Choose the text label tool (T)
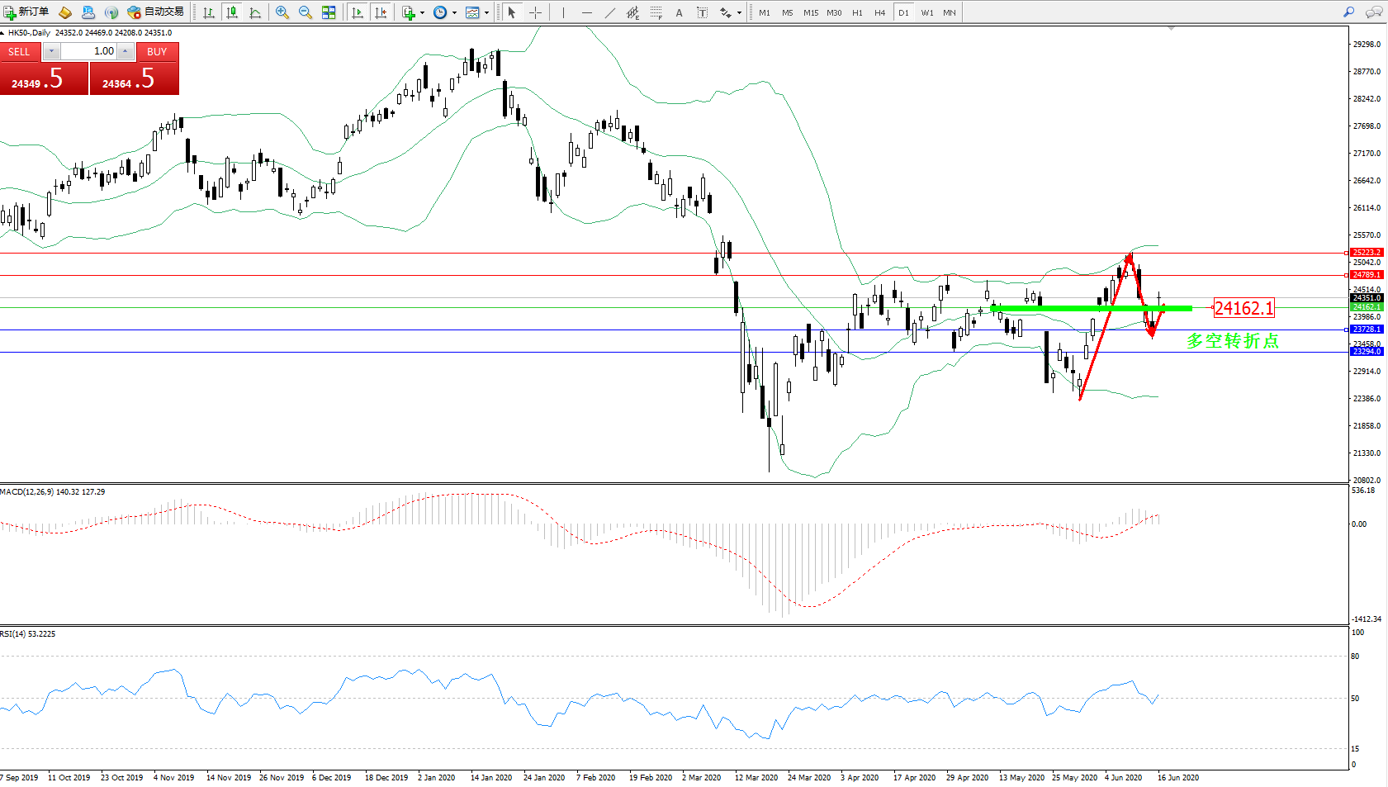 click(x=703, y=12)
